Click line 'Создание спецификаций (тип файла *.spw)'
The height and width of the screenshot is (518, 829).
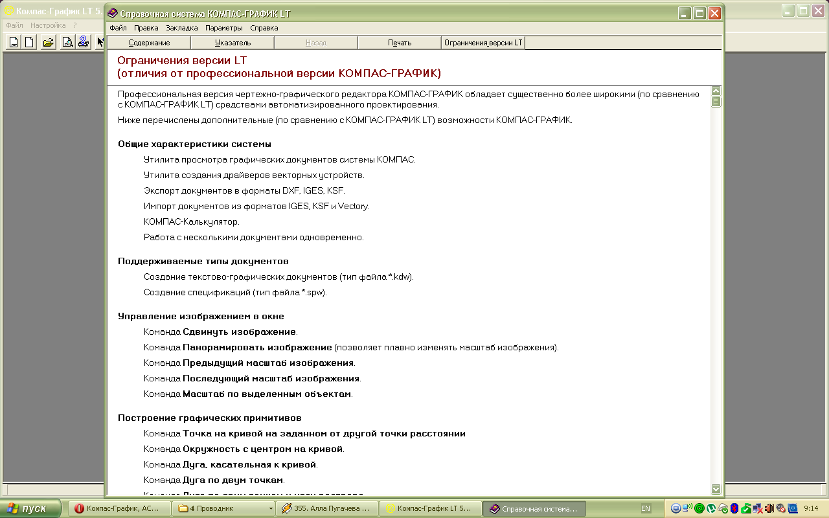point(236,292)
